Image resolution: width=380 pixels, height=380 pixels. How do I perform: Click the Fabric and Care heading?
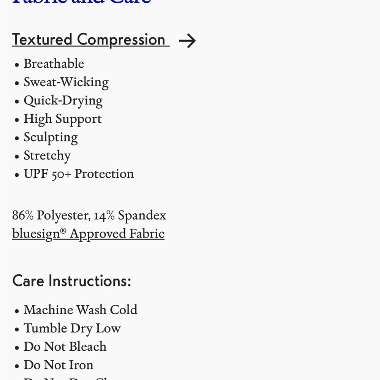[82, 2]
